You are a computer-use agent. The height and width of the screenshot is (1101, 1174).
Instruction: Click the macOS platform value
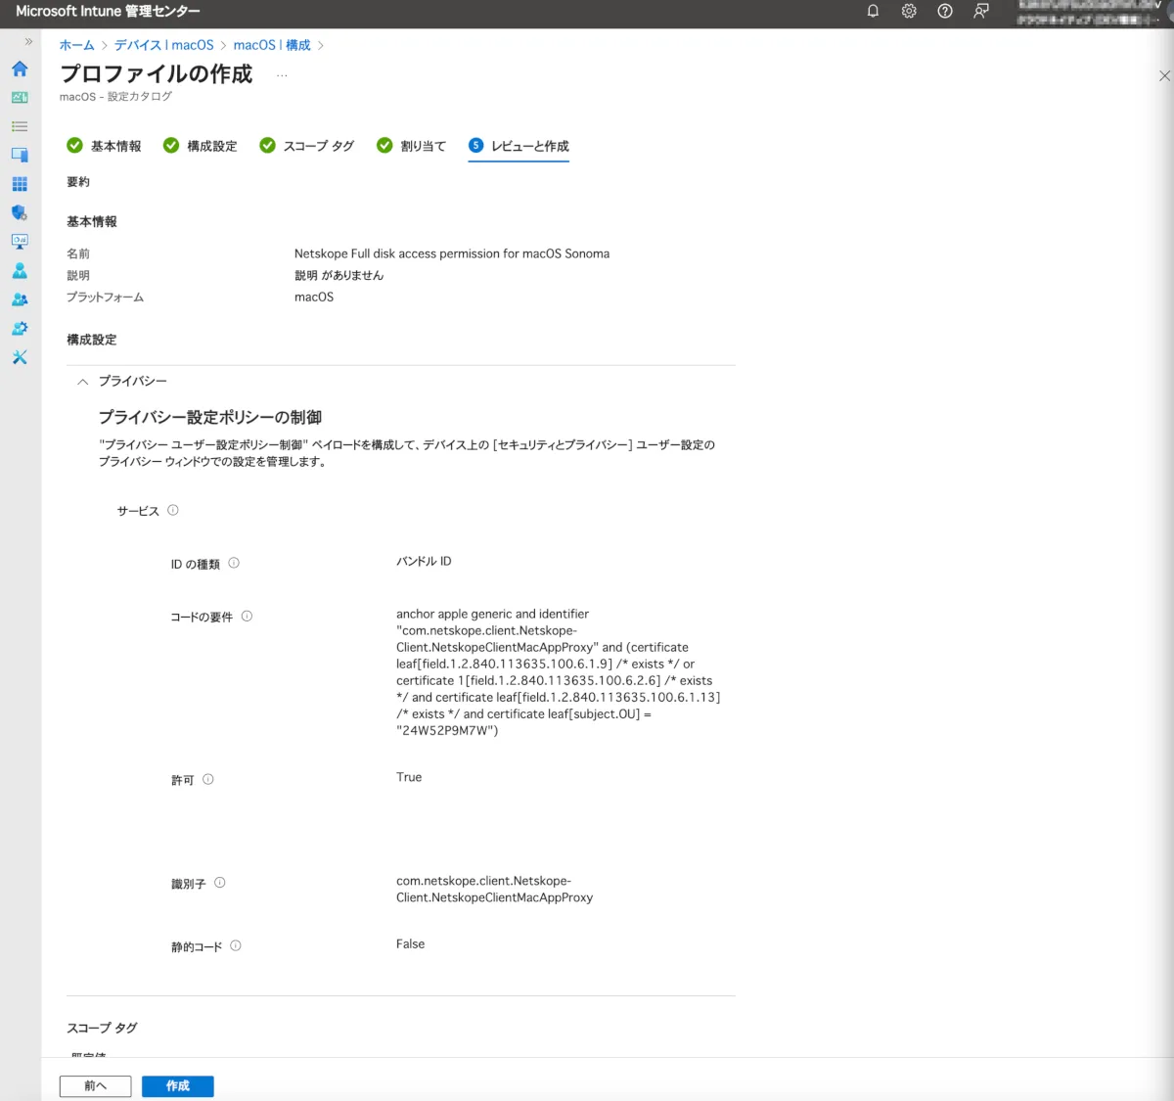tap(314, 298)
